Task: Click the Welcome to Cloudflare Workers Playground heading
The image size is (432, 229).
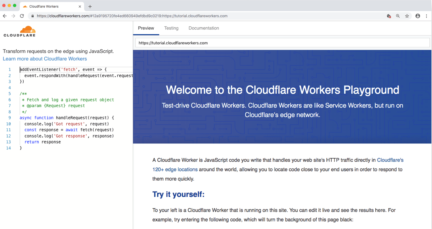Action: 282,90
